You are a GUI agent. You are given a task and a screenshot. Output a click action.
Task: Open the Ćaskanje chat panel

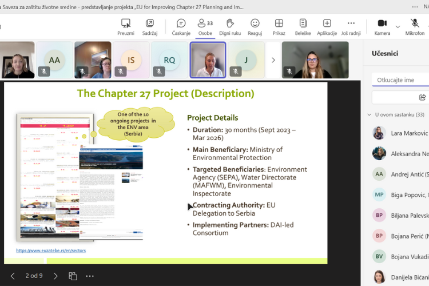coord(181,23)
